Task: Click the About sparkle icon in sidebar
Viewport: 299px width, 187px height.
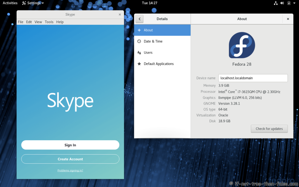Action: 139,30
